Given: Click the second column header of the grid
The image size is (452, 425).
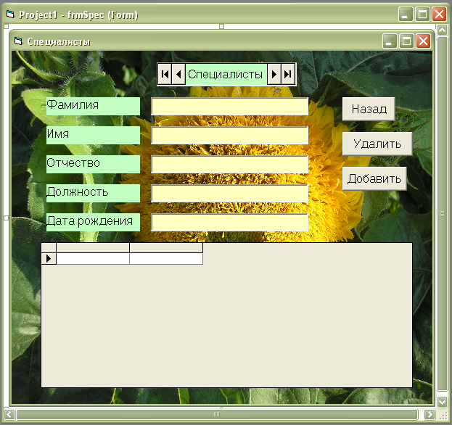Looking at the screenshot, I should 166,248.
